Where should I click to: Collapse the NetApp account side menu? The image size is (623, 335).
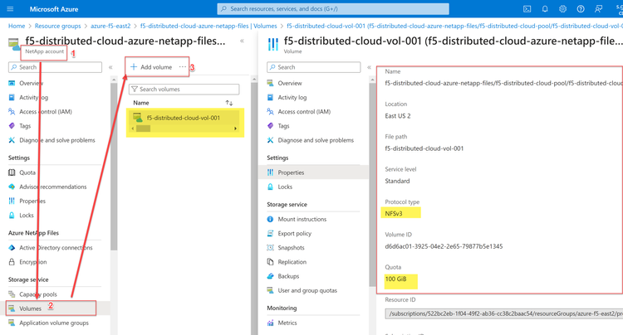point(110,67)
